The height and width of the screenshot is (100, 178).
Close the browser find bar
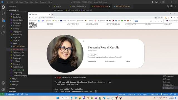161,21
